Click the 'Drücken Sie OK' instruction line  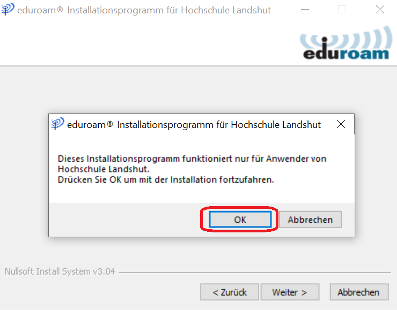pos(166,180)
